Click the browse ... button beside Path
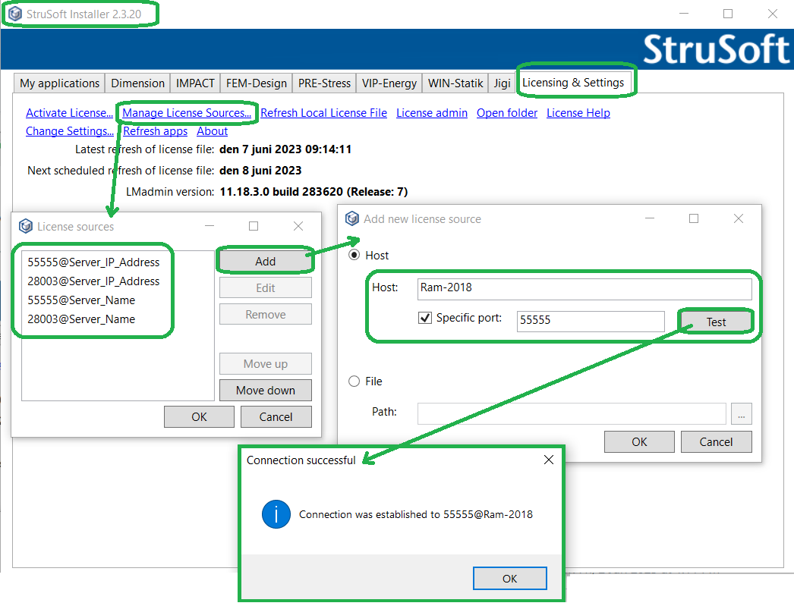794x606 pixels. [742, 414]
